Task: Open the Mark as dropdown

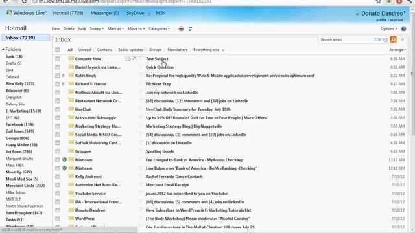Action: (115, 28)
